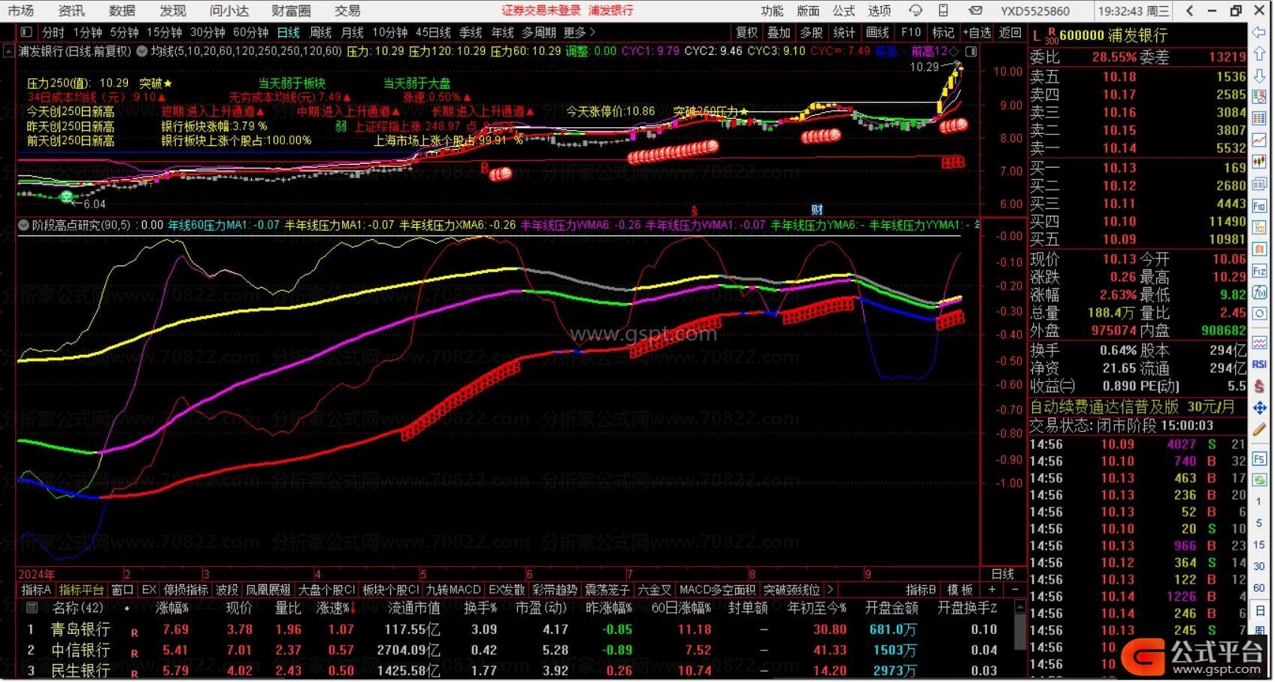This screenshot has width=1275, height=682.
Task: Toggle the circle check before 阶段高点研究
Action: [x=23, y=225]
